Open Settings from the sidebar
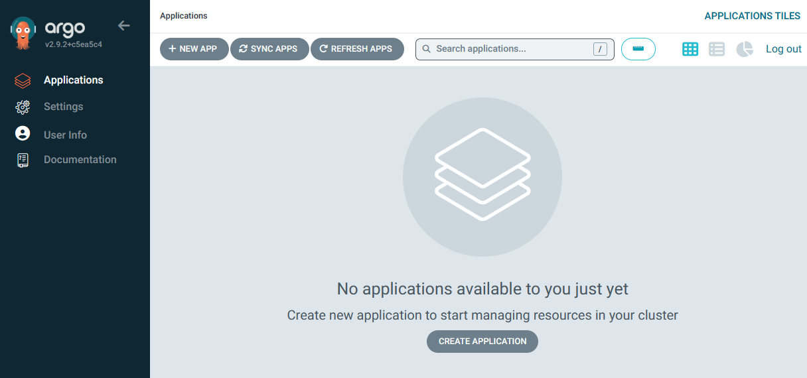807x378 pixels. tap(64, 107)
